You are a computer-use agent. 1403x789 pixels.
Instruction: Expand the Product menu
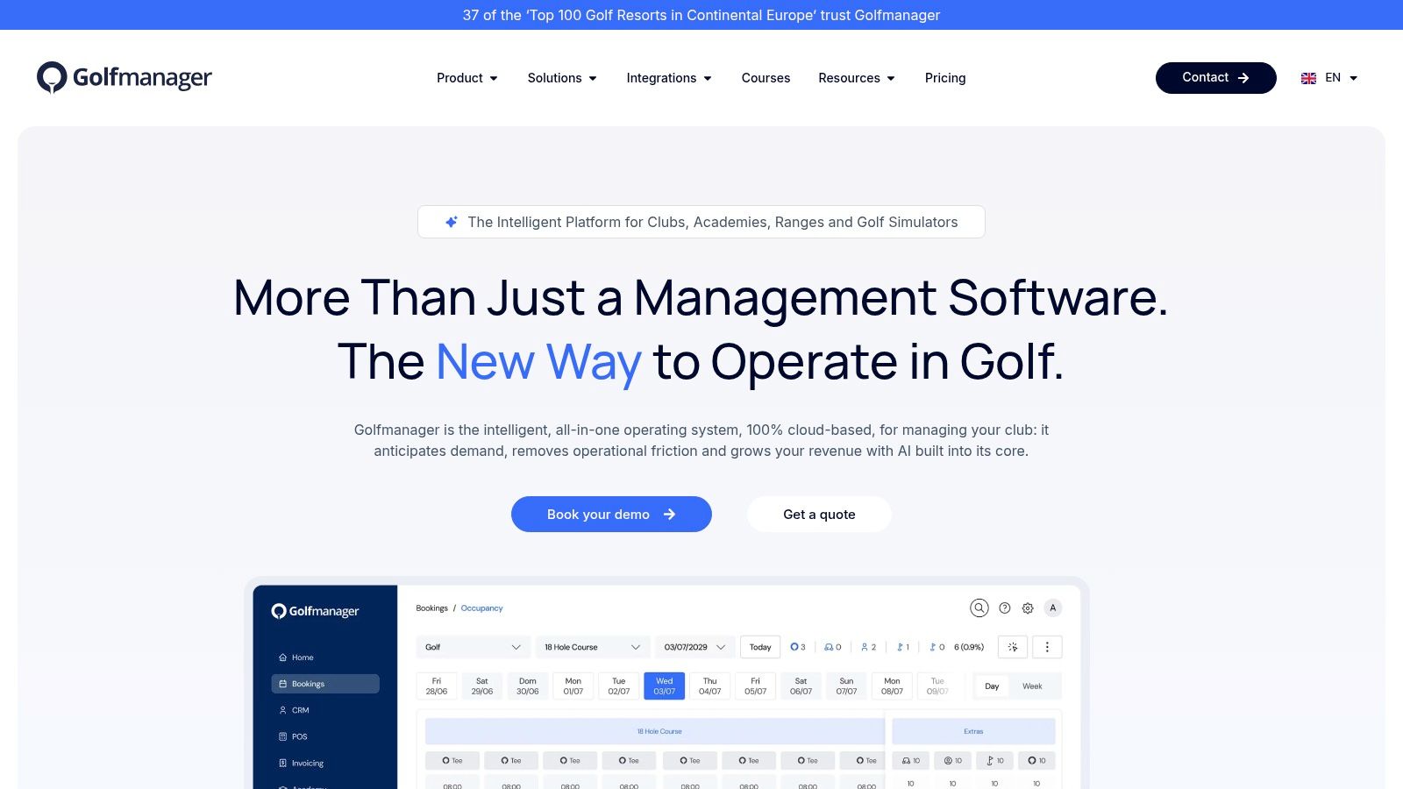pos(467,78)
